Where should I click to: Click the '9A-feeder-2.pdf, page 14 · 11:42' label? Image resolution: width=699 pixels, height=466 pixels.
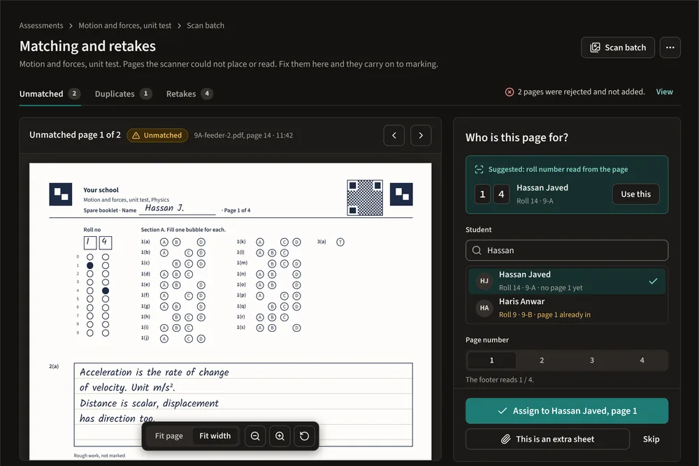tap(243, 136)
